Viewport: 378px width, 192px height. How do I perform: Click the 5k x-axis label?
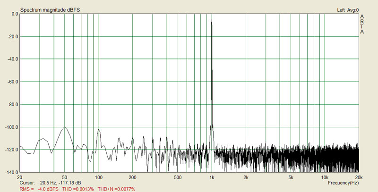click(x=291, y=177)
